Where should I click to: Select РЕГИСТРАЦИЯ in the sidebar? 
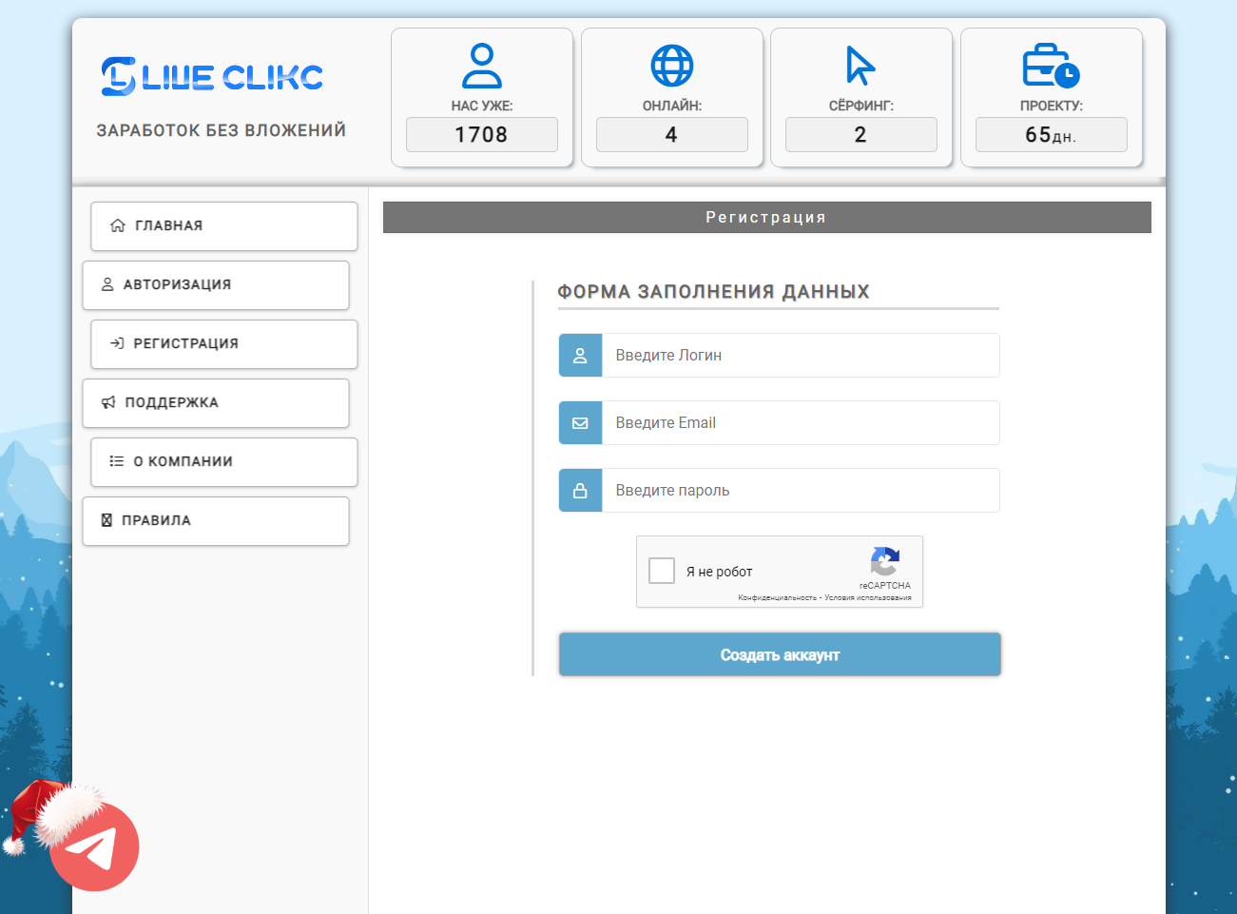[x=224, y=344]
